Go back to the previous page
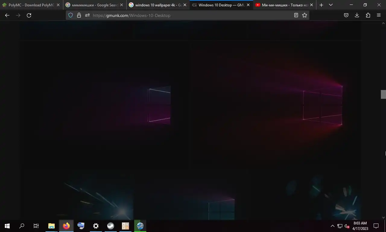Screen dimensions: 386x232 click(7, 15)
